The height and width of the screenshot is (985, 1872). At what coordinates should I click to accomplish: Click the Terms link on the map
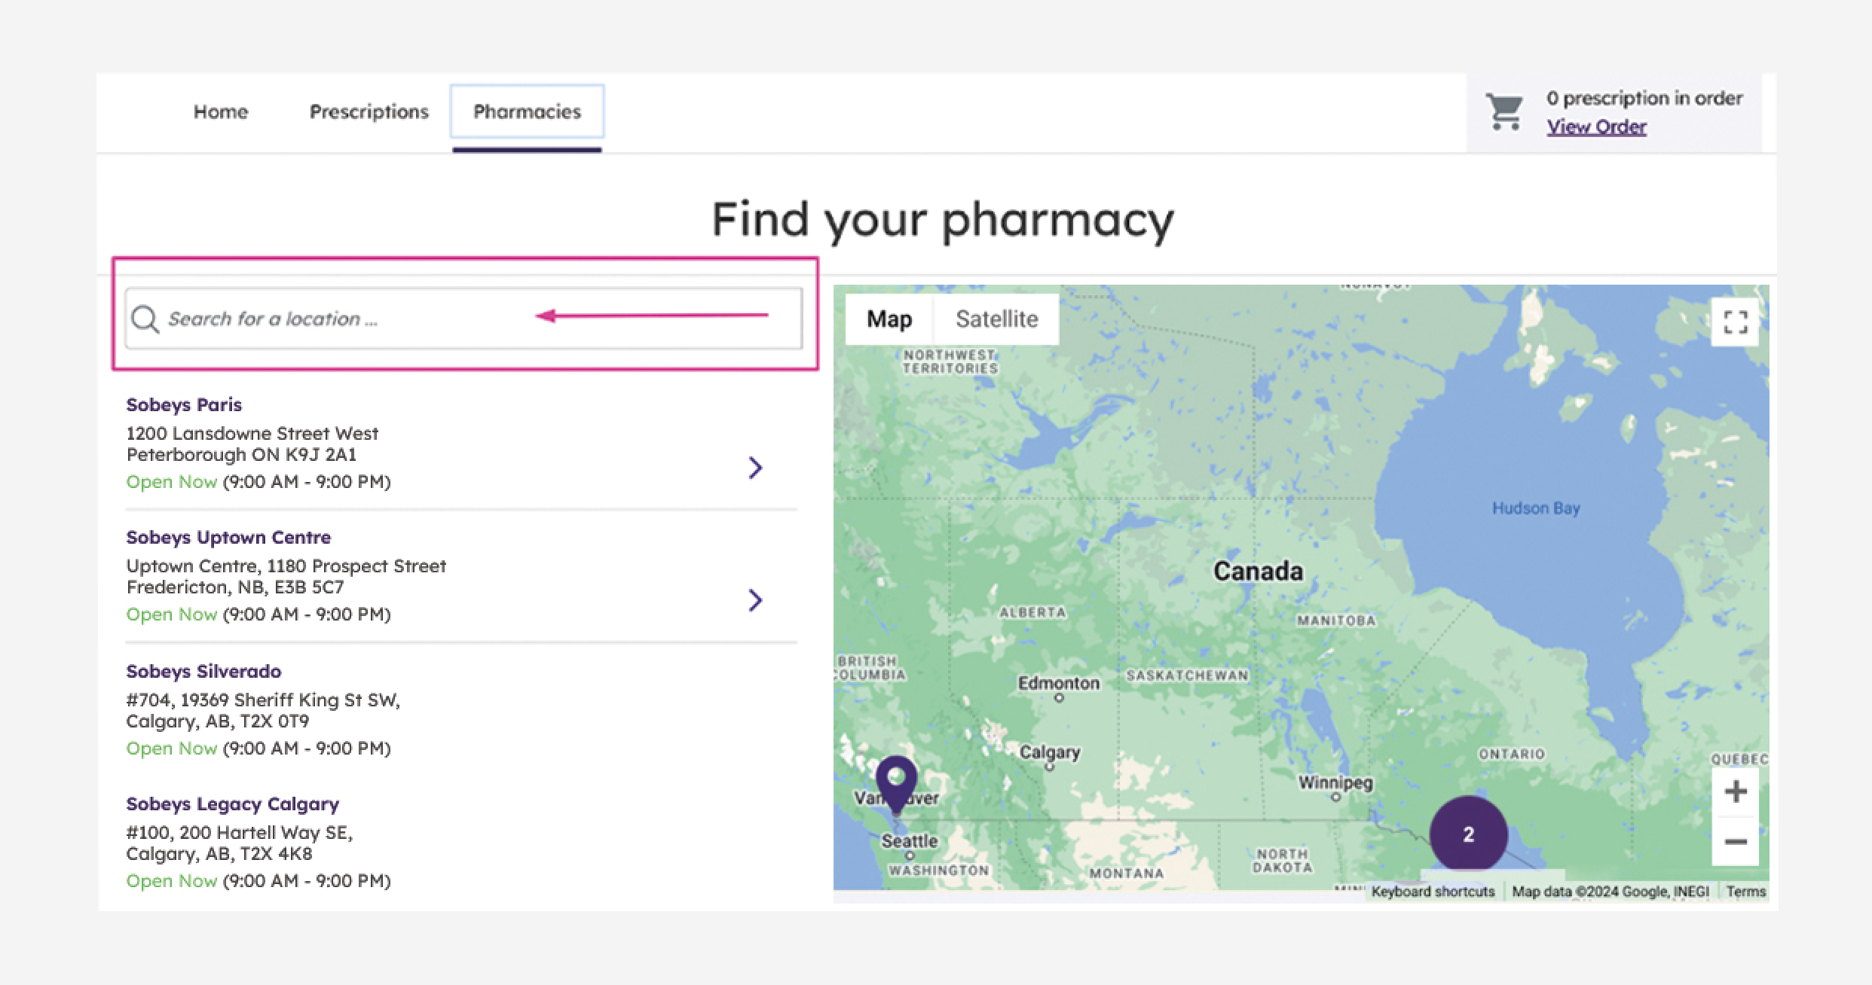click(x=1747, y=891)
